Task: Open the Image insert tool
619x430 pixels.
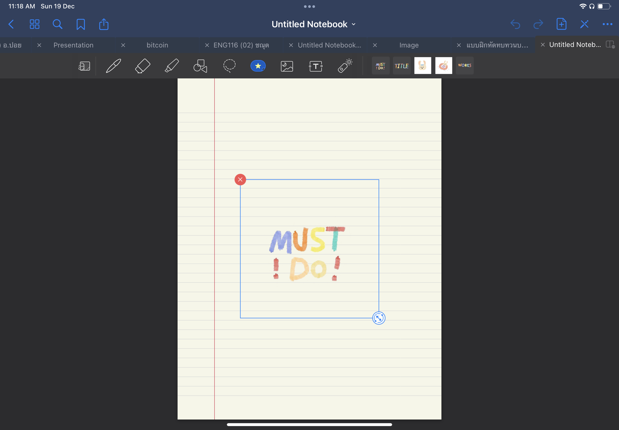Action: pos(287,66)
